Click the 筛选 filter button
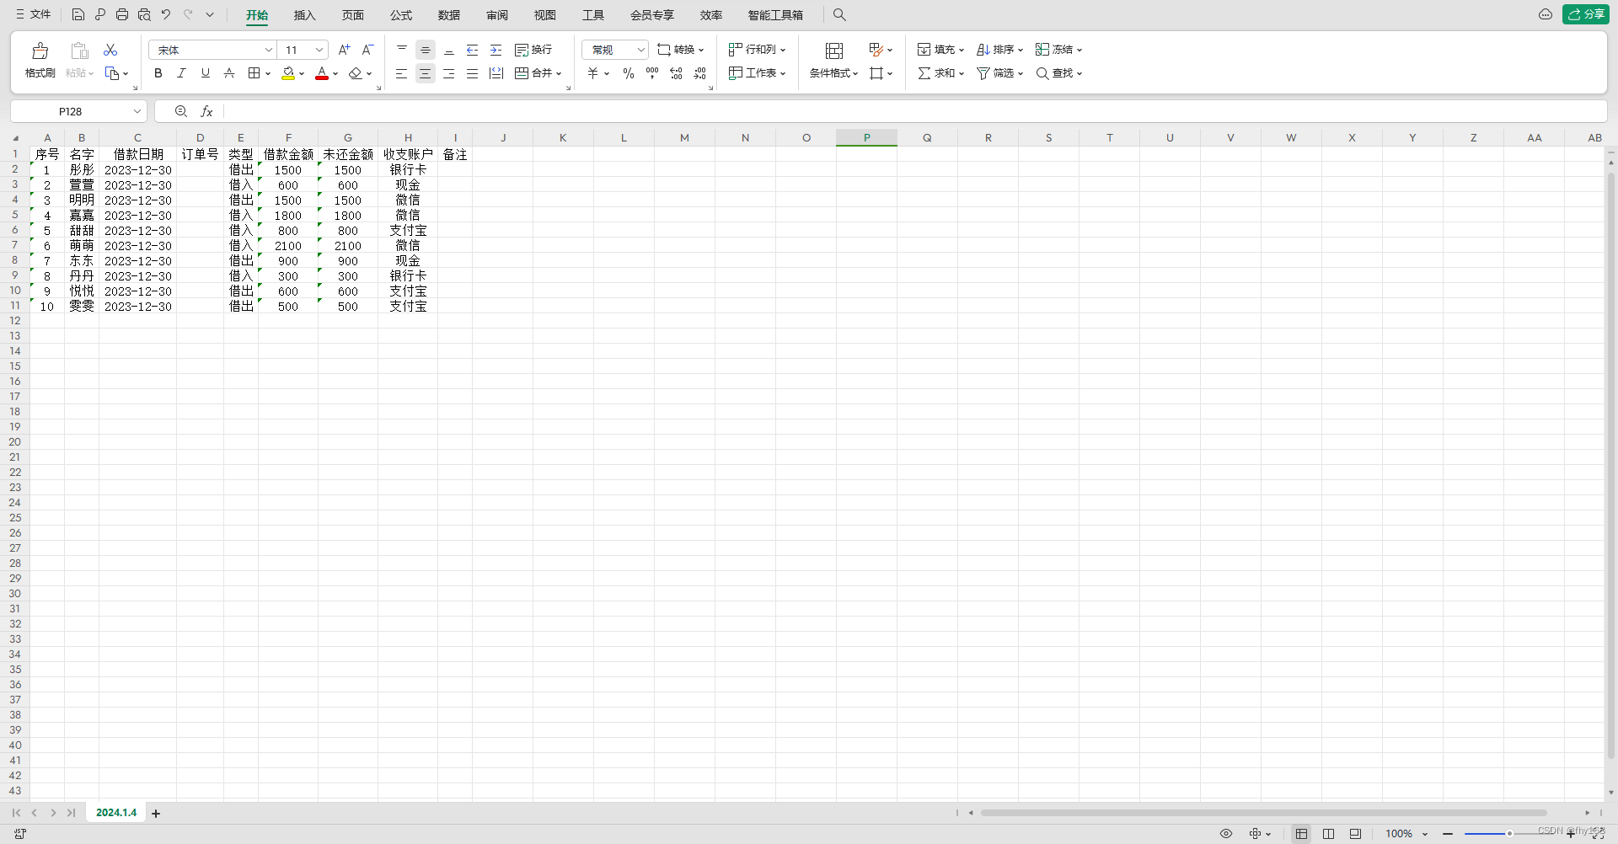The height and width of the screenshot is (844, 1618). click(x=999, y=73)
